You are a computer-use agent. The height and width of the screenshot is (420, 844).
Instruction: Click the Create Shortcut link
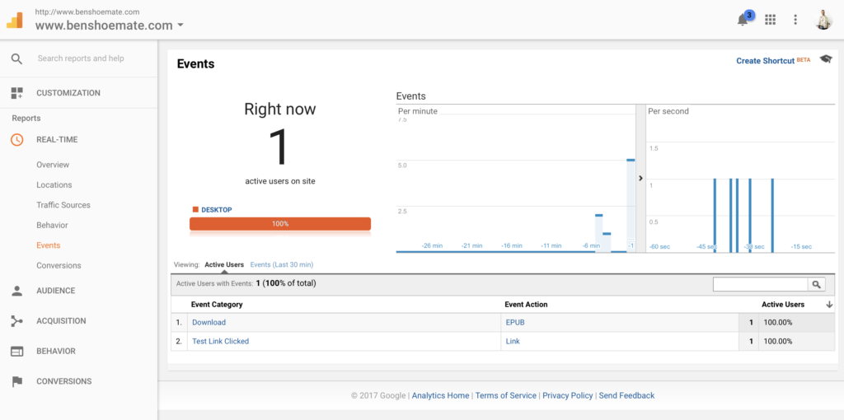pos(765,61)
